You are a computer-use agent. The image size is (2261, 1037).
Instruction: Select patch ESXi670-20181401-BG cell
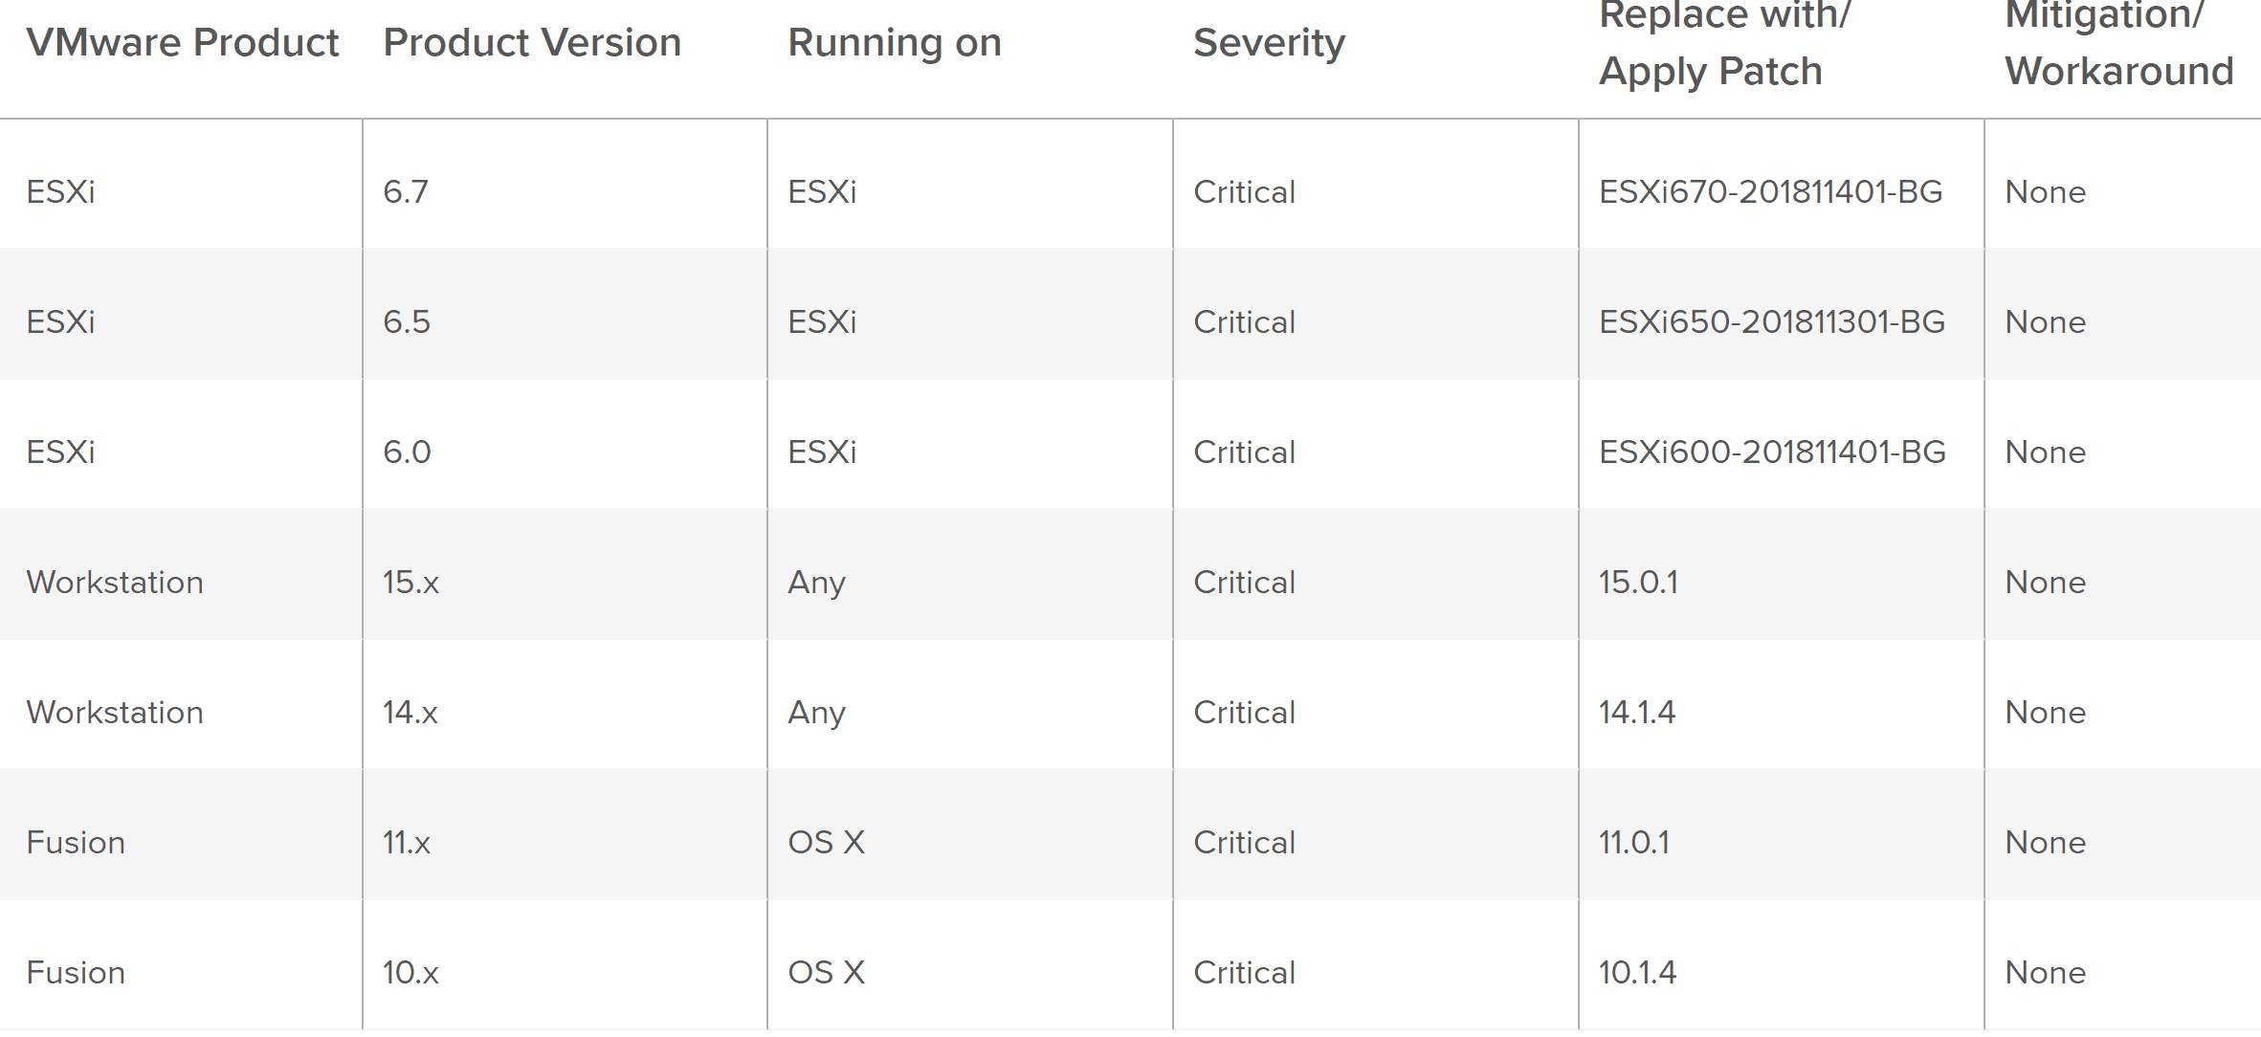[x=1770, y=192]
